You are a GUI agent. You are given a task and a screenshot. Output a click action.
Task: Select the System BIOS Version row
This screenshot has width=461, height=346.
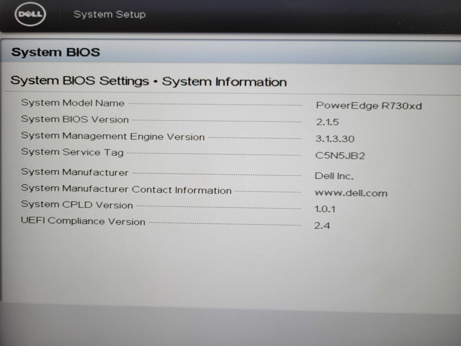(74, 119)
